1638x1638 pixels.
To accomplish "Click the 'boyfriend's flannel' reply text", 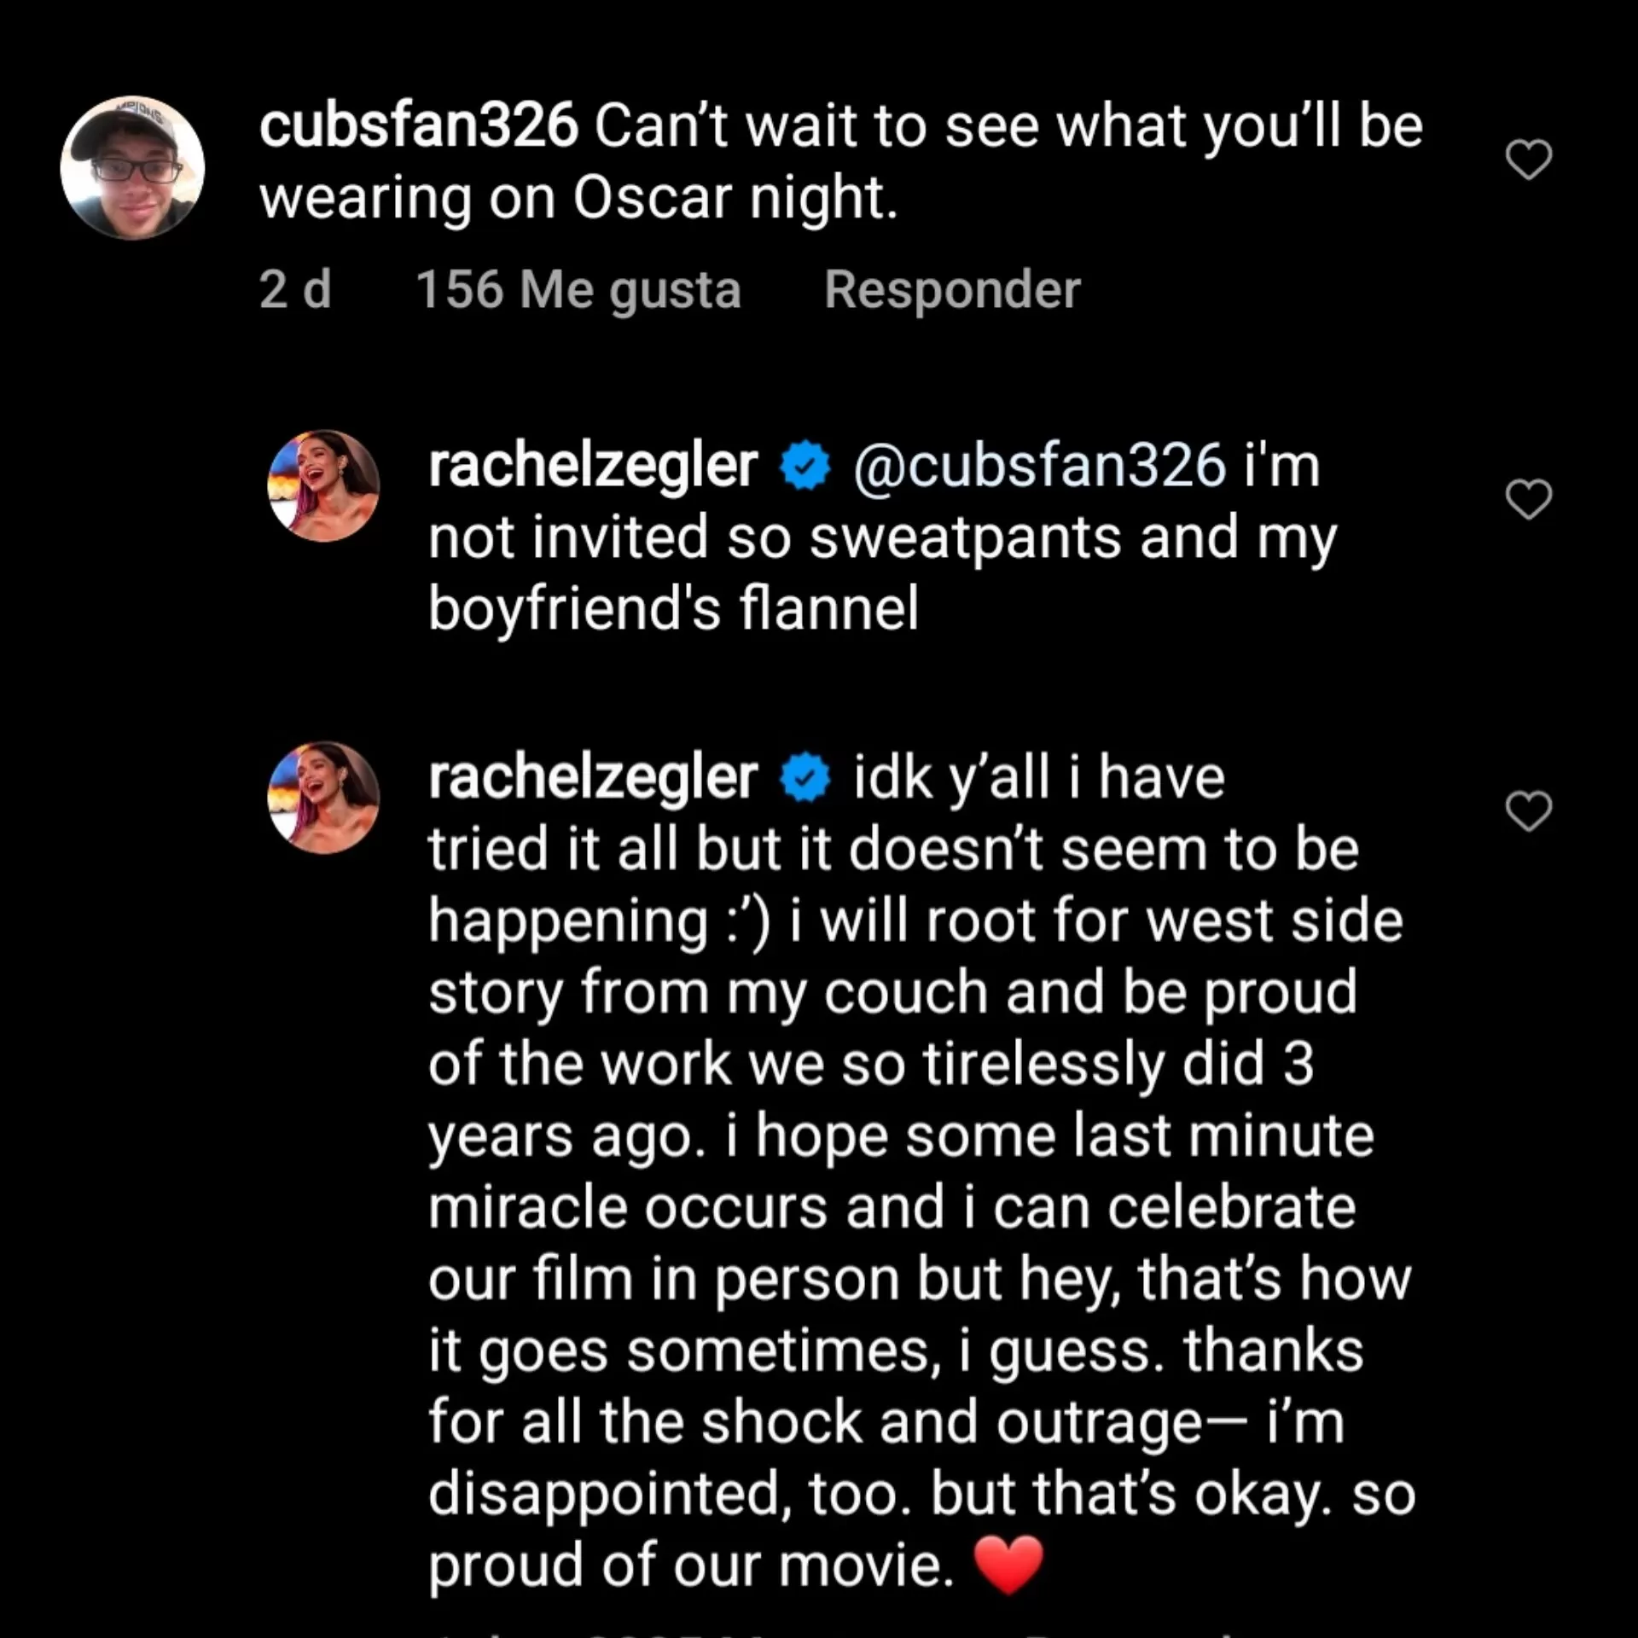I will tap(673, 608).
